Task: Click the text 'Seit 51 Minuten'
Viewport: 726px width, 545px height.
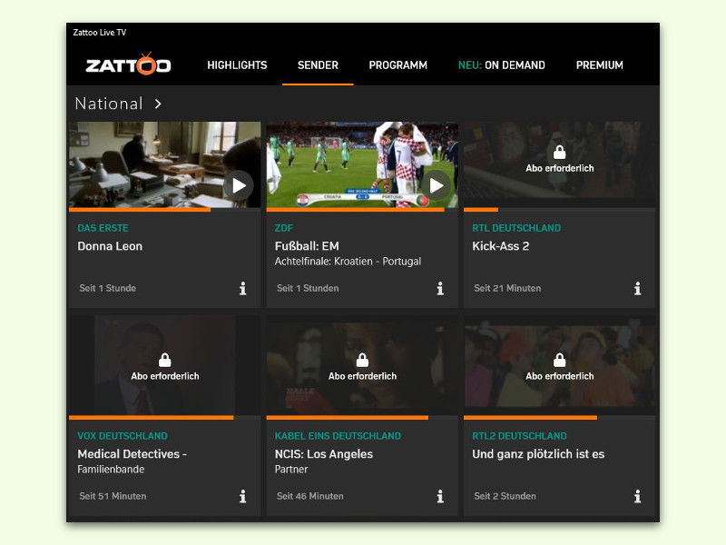Action: point(113,496)
